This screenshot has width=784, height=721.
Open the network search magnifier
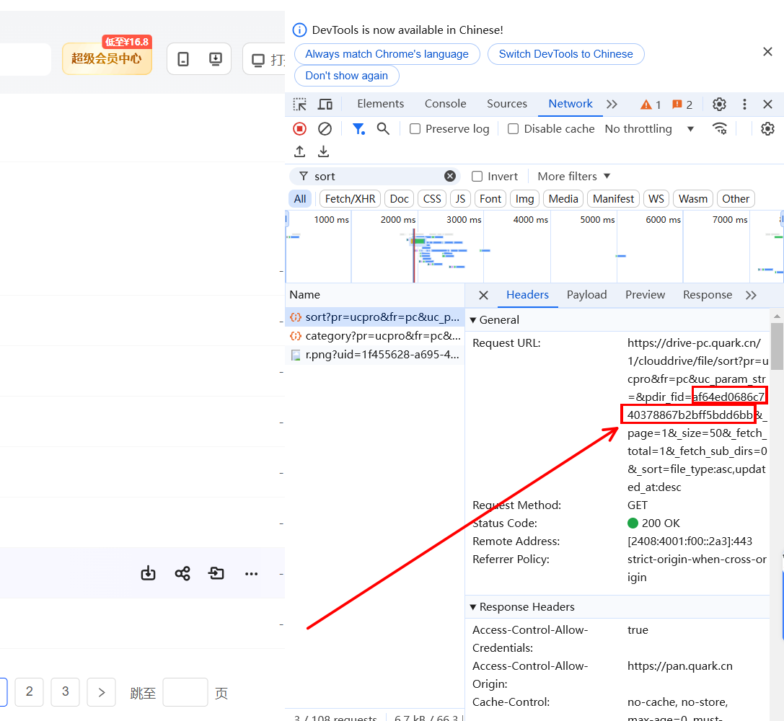coord(383,129)
